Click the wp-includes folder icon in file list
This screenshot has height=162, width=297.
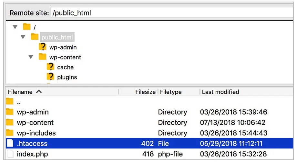click(9, 133)
